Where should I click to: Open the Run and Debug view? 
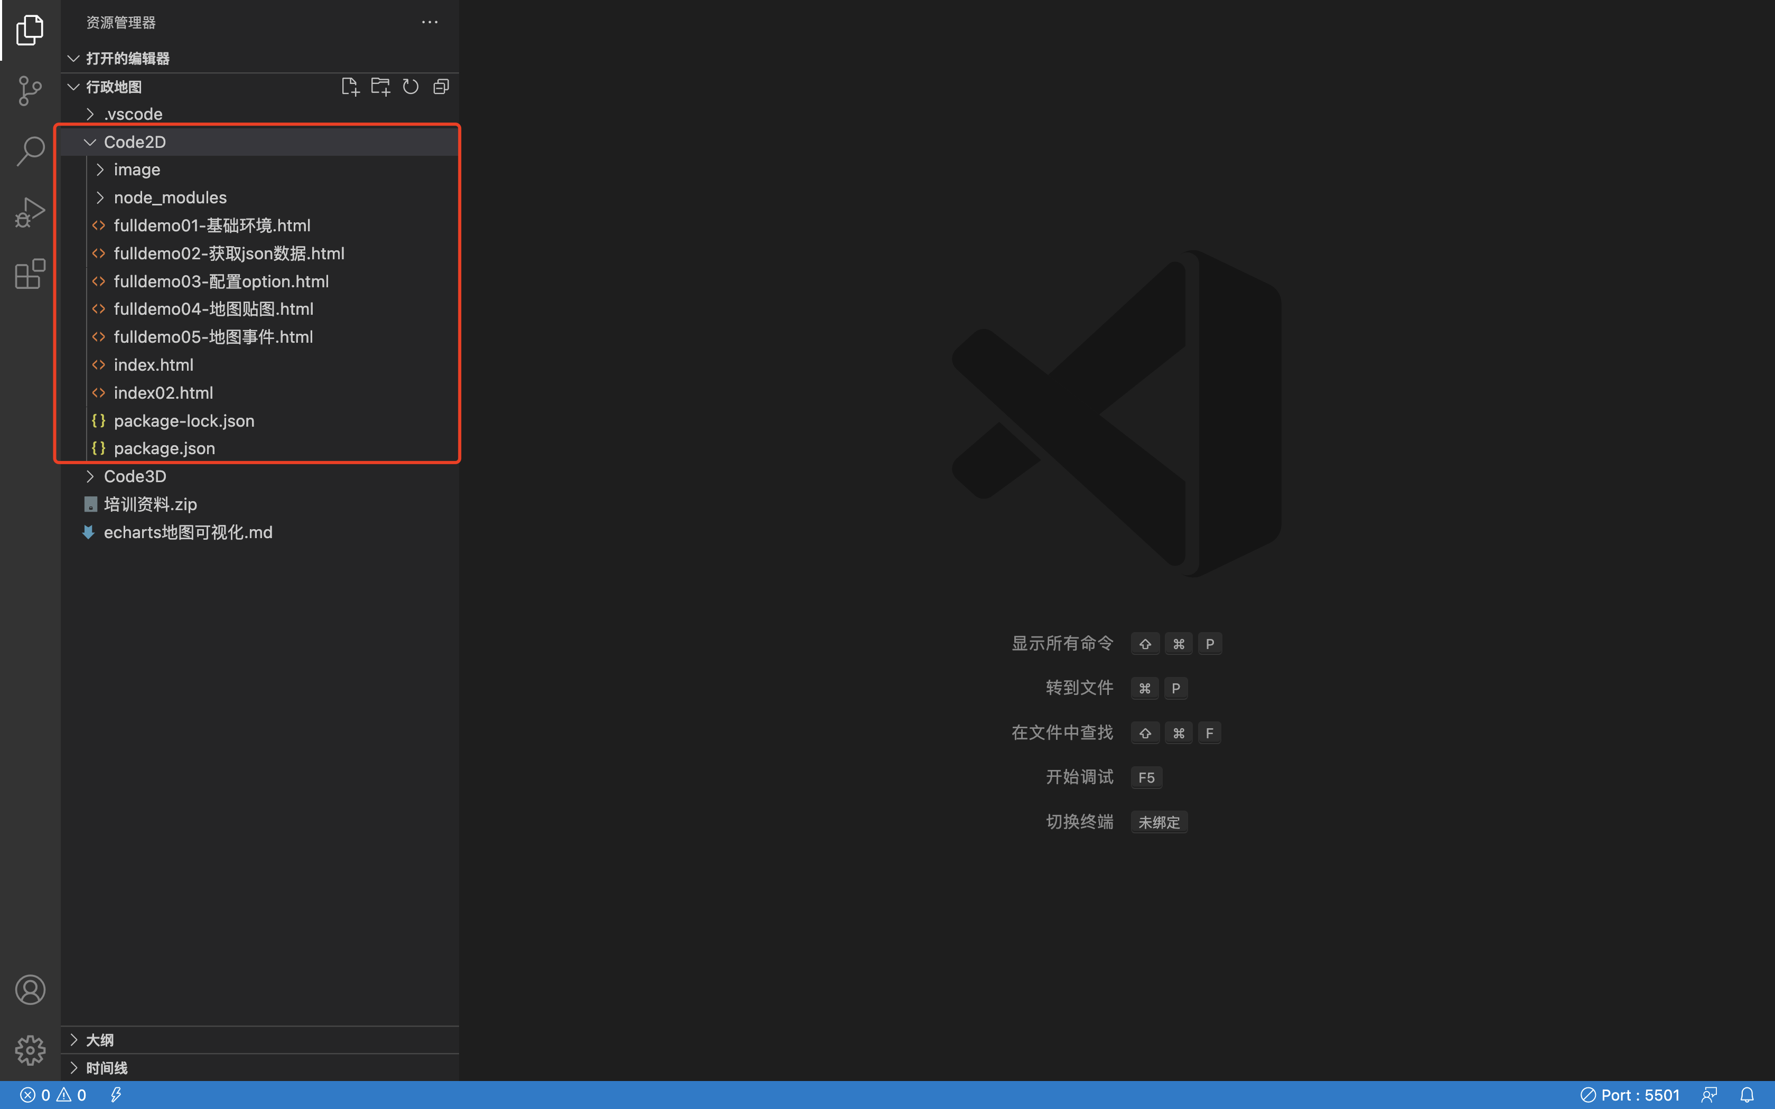[30, 213]
